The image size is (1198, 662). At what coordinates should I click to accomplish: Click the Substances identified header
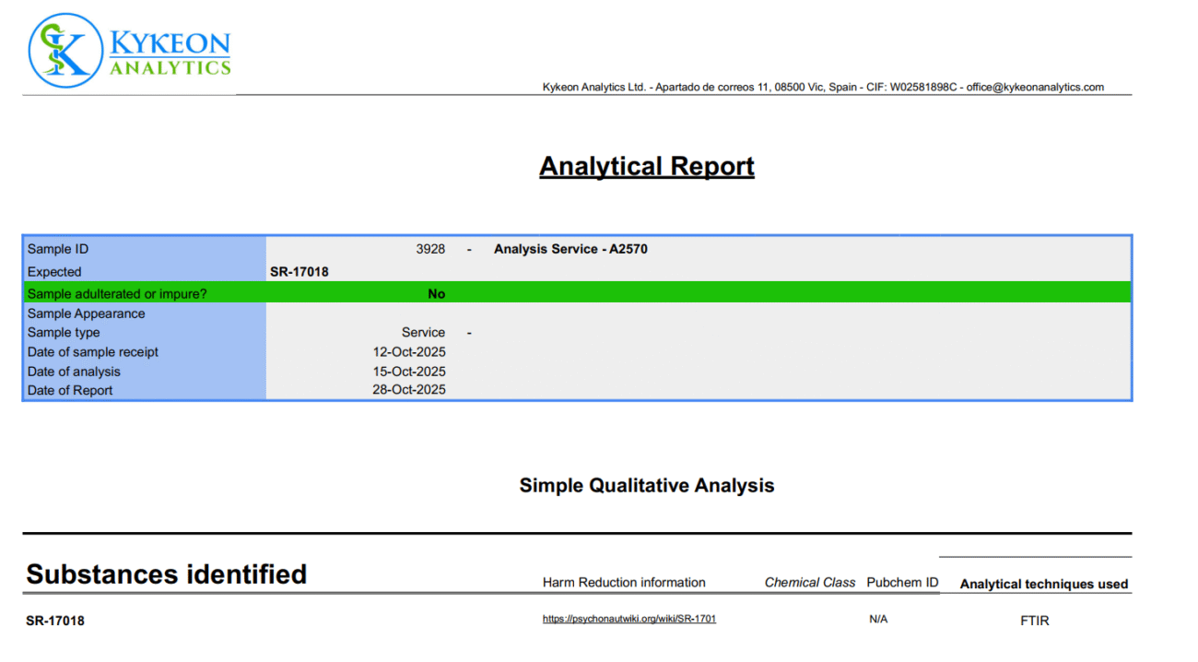pyautogui.click(x=166, y=573)
